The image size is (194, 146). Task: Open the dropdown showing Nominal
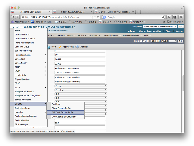coord(81,90)
